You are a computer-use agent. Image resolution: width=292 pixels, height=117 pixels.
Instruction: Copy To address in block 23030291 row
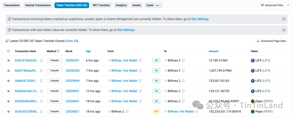183,60
